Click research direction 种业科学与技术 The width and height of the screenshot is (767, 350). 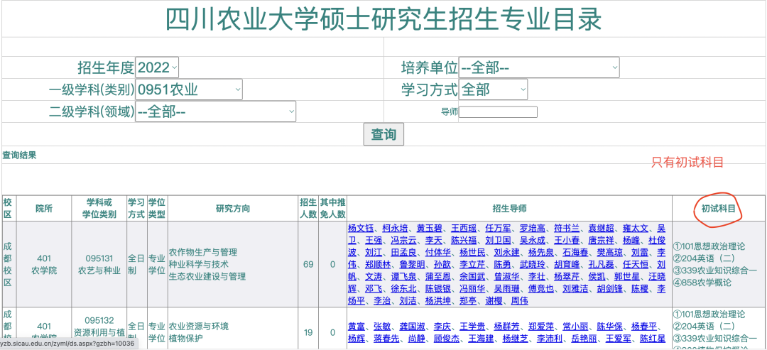(199, 265)
